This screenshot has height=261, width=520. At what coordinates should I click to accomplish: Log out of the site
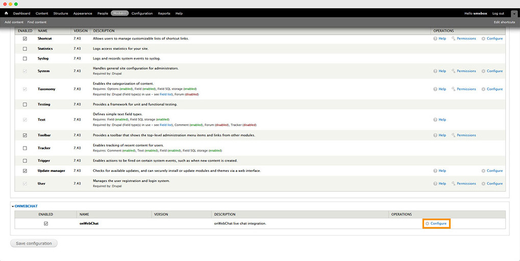click(498, 14)
